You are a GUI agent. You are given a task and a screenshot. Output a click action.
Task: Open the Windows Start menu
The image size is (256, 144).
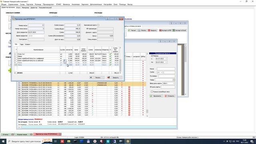[x=3, y=141]
